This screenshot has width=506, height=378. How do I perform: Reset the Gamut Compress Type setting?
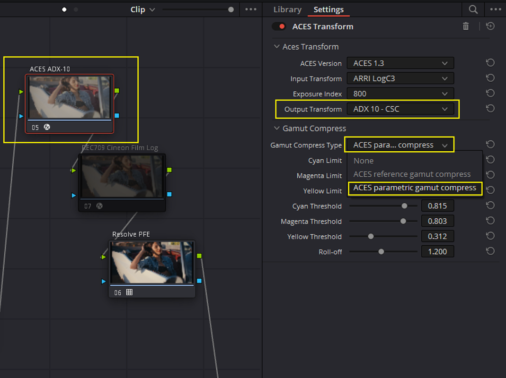490,145
